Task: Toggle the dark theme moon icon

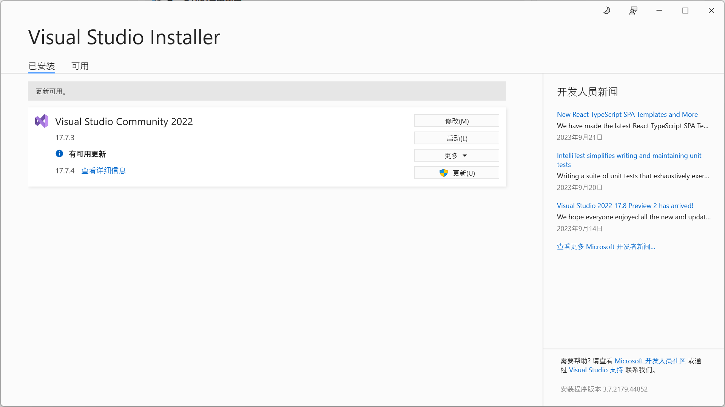Action: [607, 11]
